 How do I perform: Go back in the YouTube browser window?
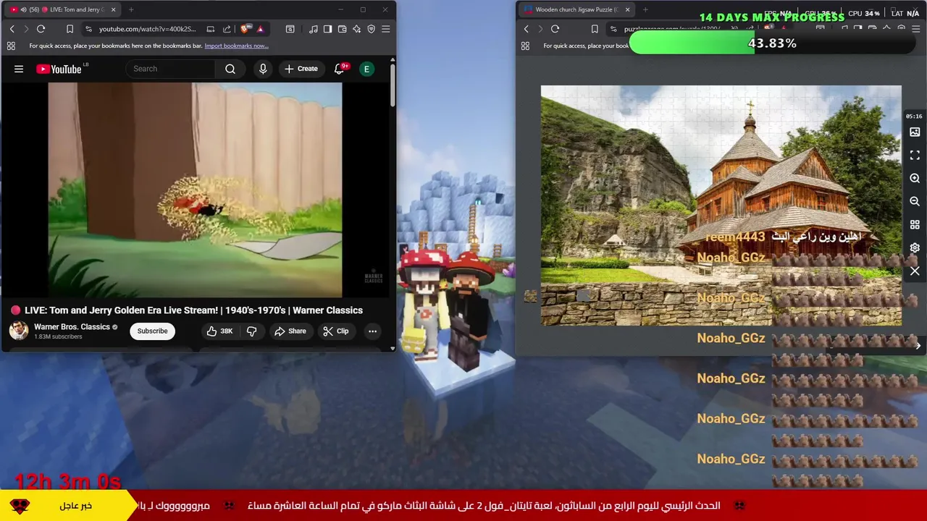point(12,29)
